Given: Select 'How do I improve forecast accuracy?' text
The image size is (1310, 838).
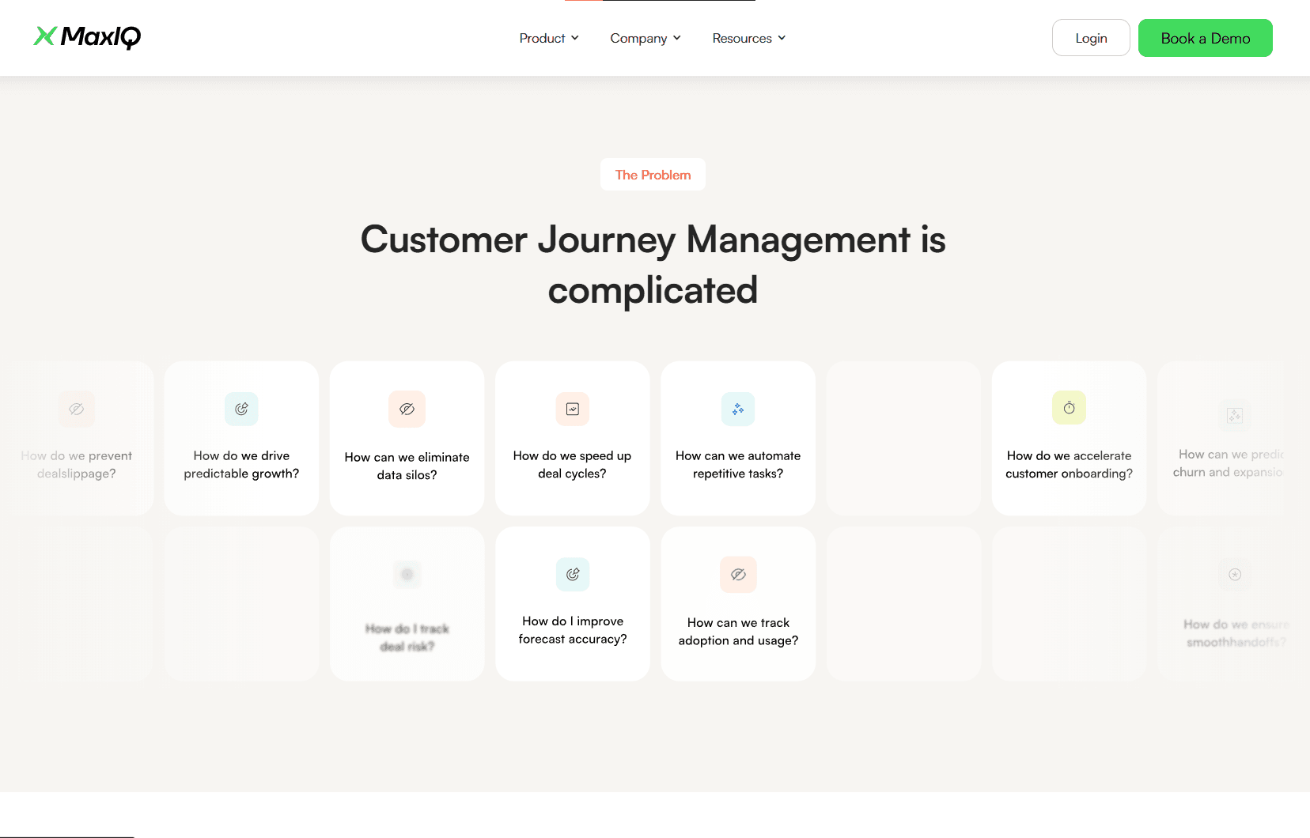Looking at the screenshot, I should click(573, 630).
